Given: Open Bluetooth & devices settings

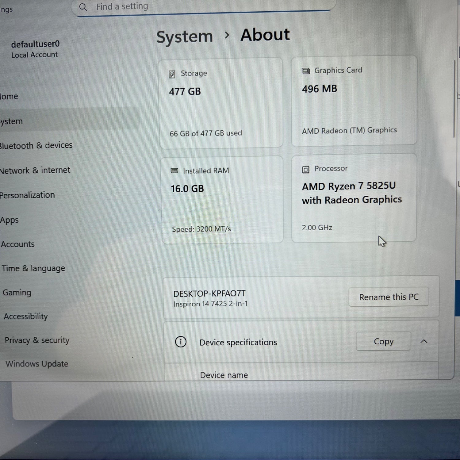Looking at the screenshot, I should click(36, 145).
